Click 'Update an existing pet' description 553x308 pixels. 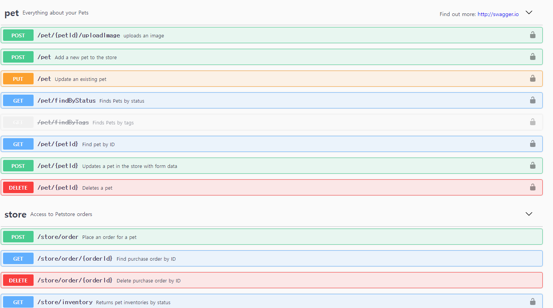coord(81,79)
